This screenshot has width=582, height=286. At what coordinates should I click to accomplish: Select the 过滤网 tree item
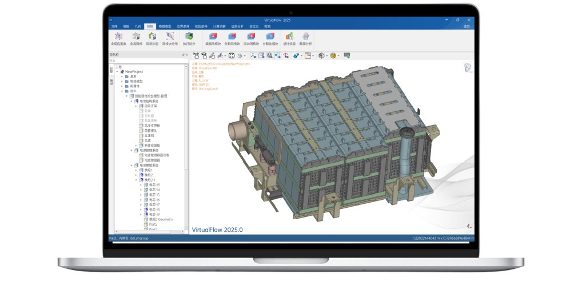pyautogui.click(x=149, y=136)
